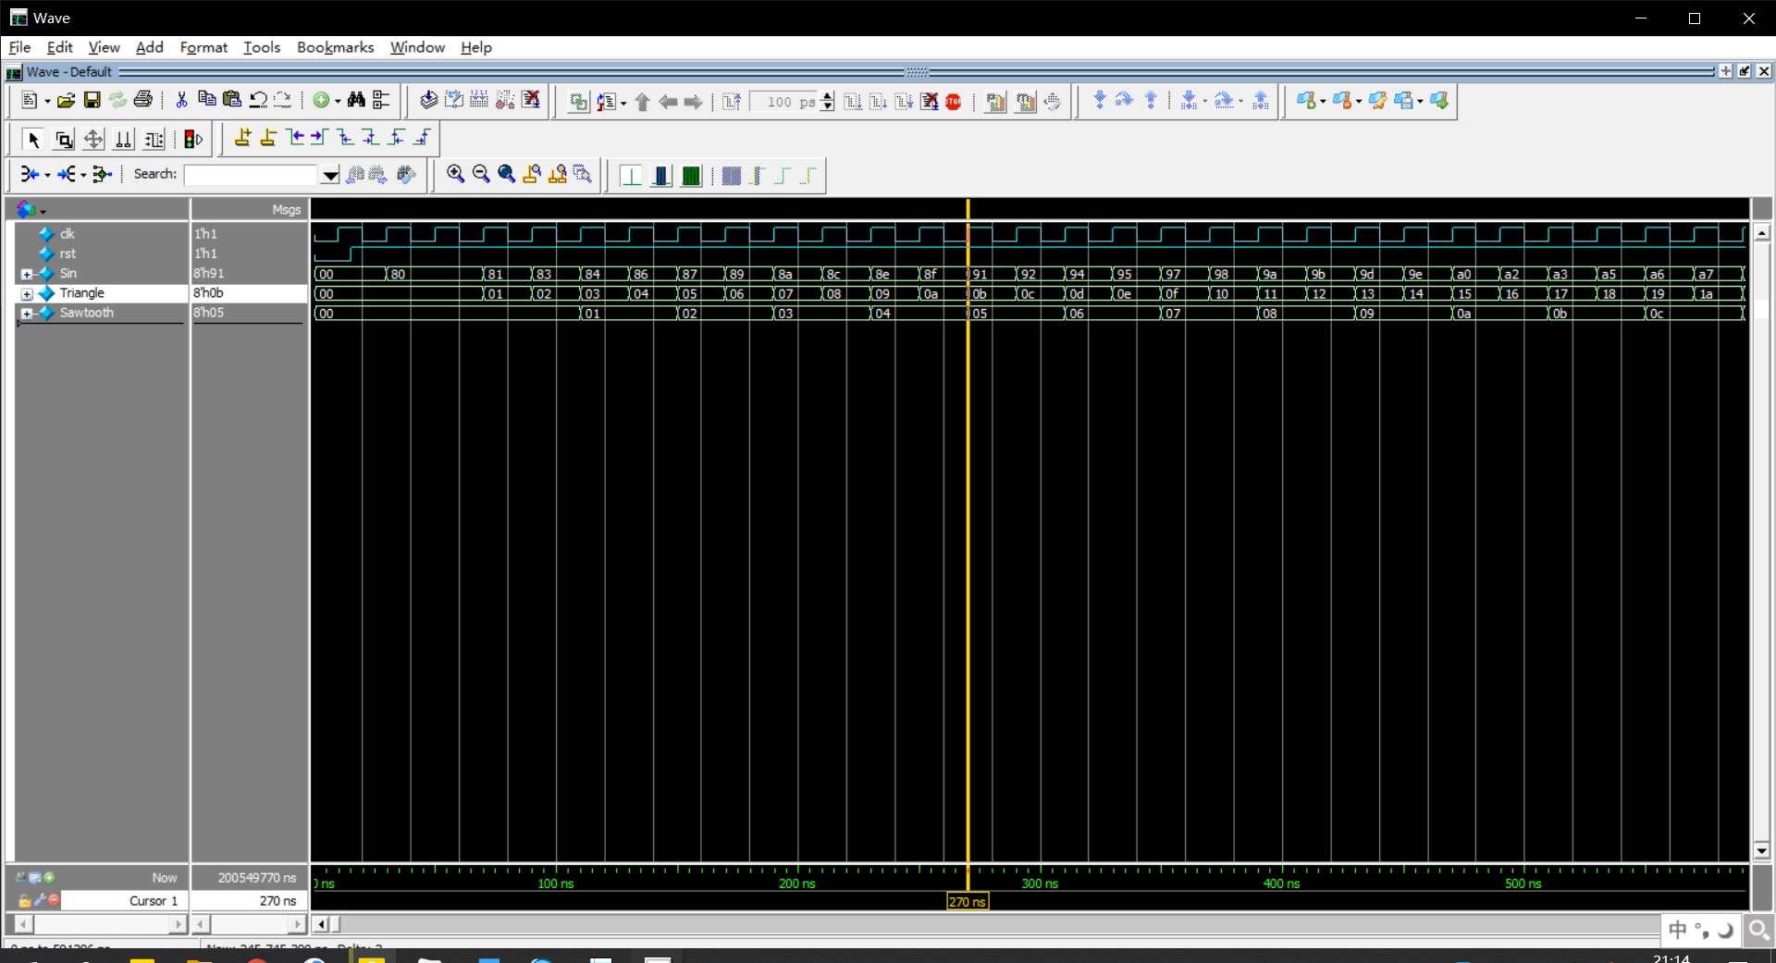Toggle the blue waveform display style button
Viewport: 1776px width, 963px height.
point(660,176)
